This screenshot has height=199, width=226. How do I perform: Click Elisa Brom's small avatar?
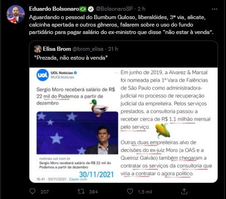(38, 49)
